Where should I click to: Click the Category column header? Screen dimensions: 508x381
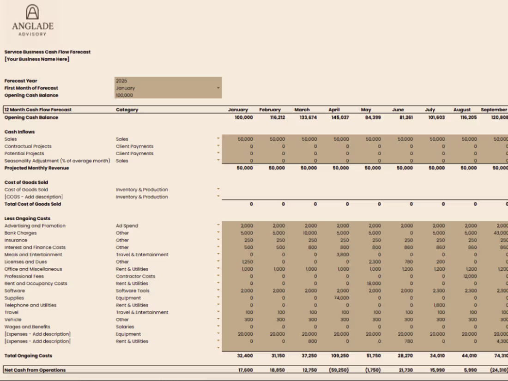click(127, 110)
